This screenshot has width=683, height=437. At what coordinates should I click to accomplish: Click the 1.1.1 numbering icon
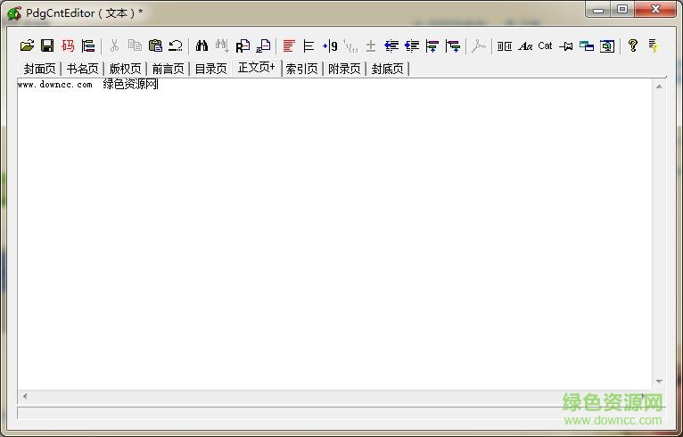[x=350, y=45]
